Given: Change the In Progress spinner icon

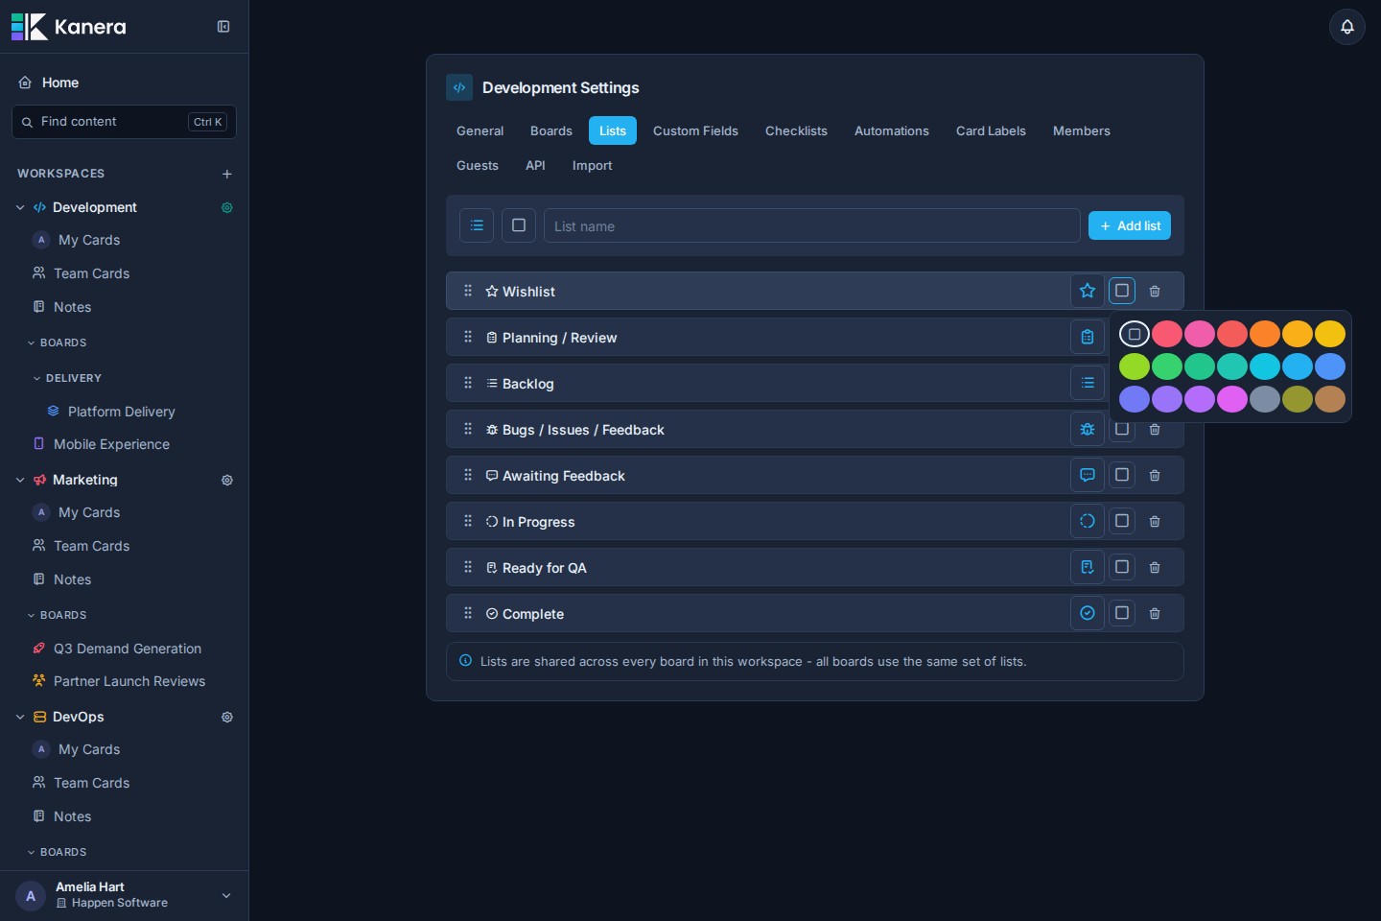Looking at the screenshot, I should (1088, 521).
